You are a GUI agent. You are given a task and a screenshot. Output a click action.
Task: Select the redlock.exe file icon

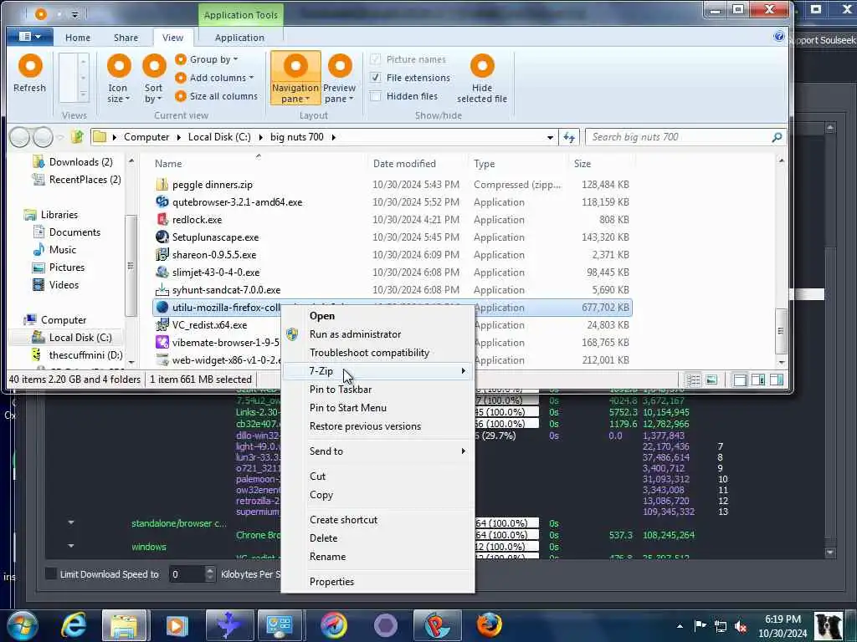[162, 220]
